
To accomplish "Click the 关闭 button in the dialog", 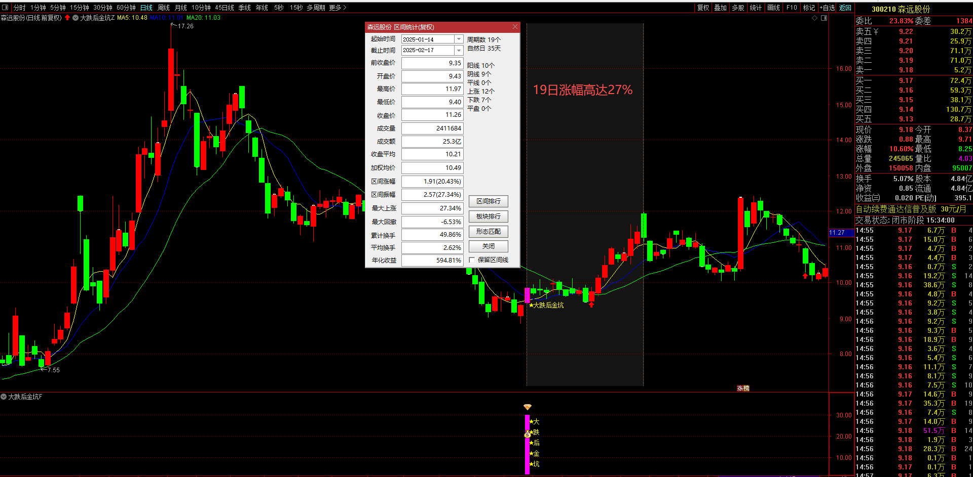I will click(489, 246).
